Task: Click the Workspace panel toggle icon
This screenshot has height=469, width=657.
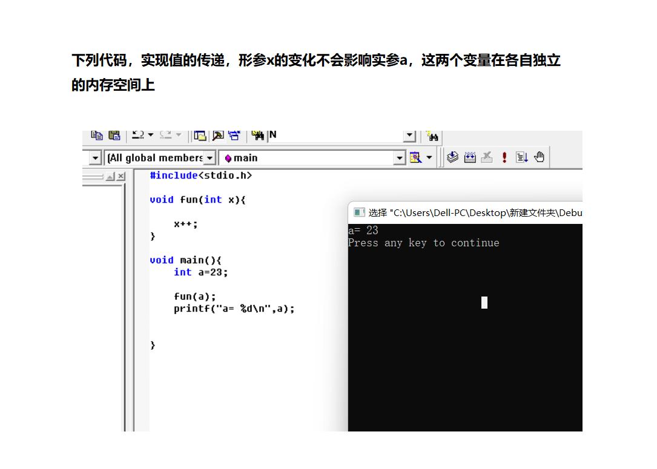Action: (200, 135)
